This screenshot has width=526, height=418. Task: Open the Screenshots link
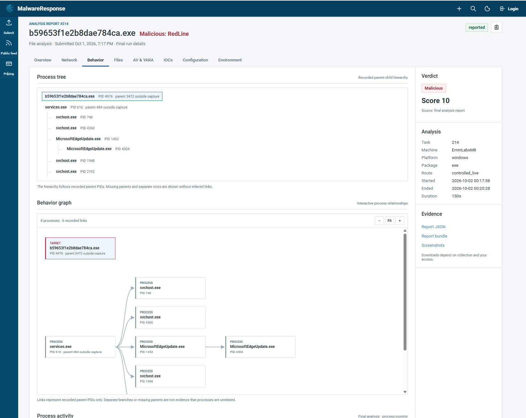(x=433, y=245)
